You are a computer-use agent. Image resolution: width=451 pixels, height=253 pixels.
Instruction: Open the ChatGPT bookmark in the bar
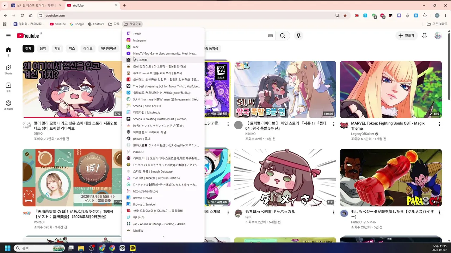96,24
